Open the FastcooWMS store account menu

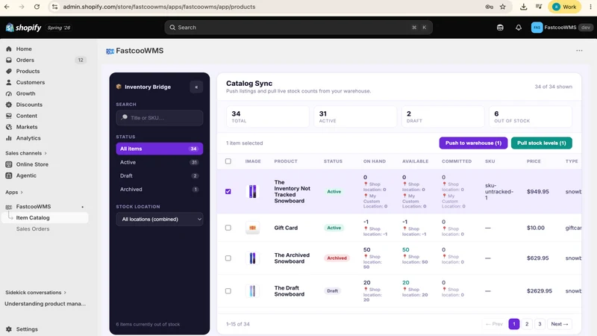(562, 28)
